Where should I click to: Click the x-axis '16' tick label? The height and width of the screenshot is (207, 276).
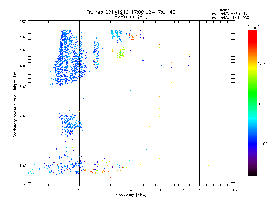coord(235,190)
